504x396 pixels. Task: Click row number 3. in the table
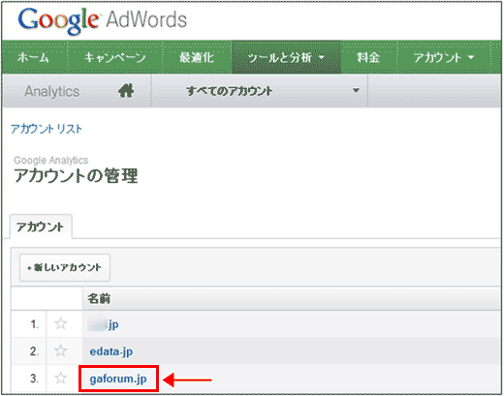coord(35,379)
